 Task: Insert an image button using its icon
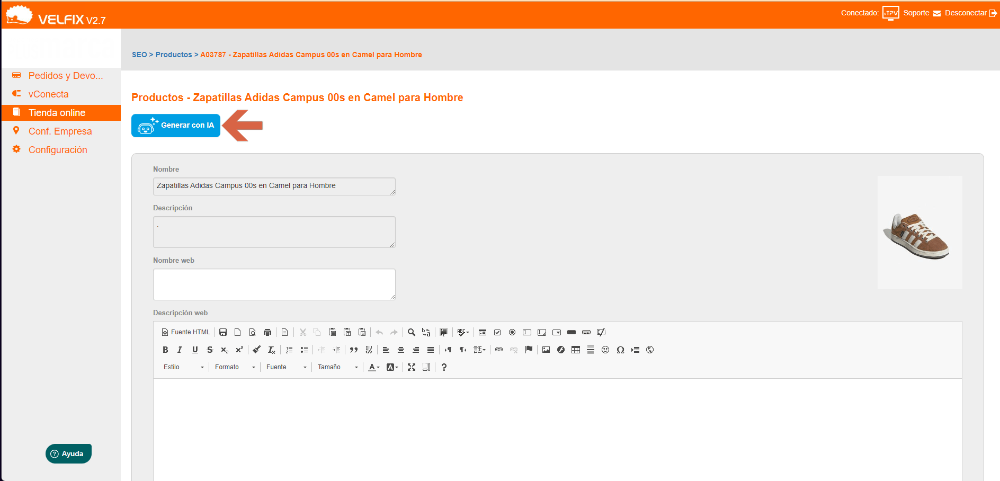(x=586, y=332)
